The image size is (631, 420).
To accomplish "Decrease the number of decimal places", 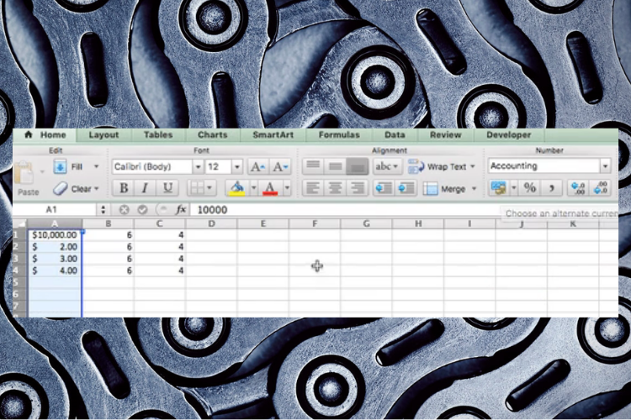I will point(601,187).
